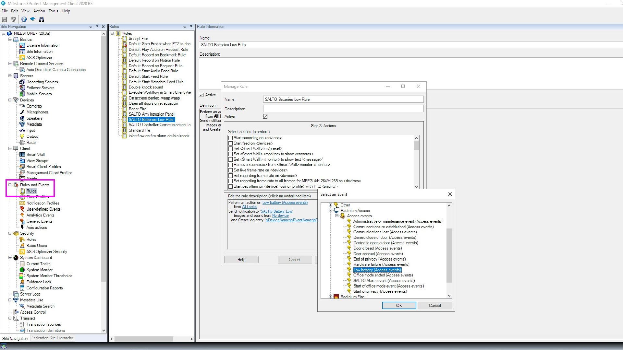Click the Radinium Fire flame icon
Viewport: 623px width, 350px height.
point(336,297)
